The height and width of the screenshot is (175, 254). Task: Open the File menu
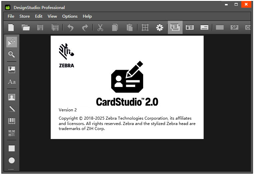[x=11, y=16]
